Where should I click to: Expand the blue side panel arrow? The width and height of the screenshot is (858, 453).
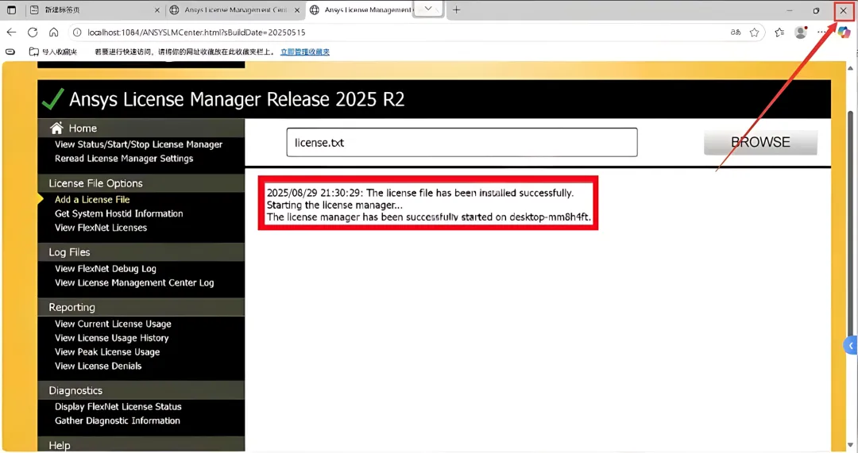pos(851,345)
